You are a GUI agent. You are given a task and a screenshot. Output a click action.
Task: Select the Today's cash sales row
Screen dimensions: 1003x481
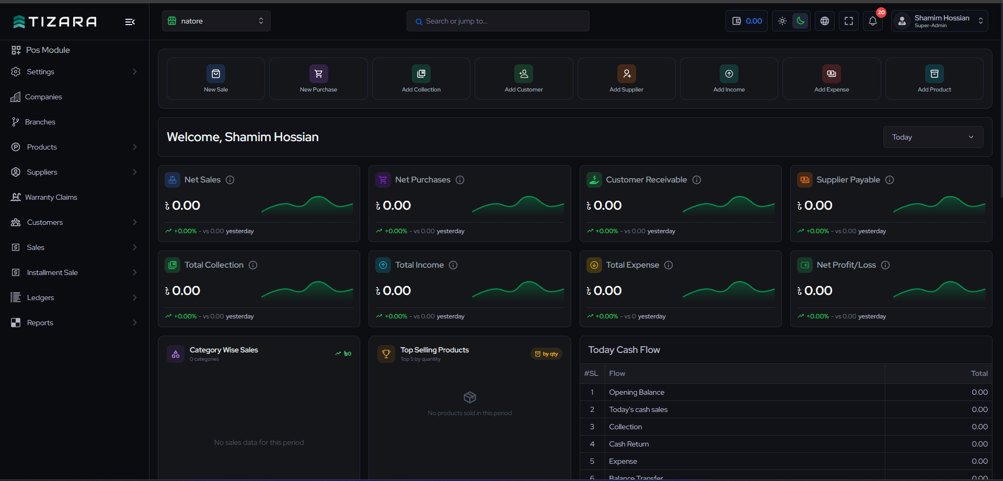click(x=786, y=409)
